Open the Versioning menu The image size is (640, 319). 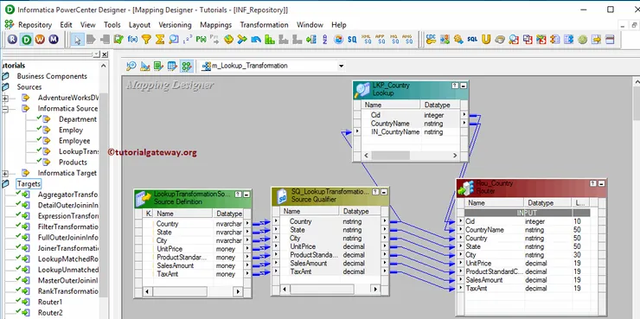pyautogui.click(x=175, y=25)
